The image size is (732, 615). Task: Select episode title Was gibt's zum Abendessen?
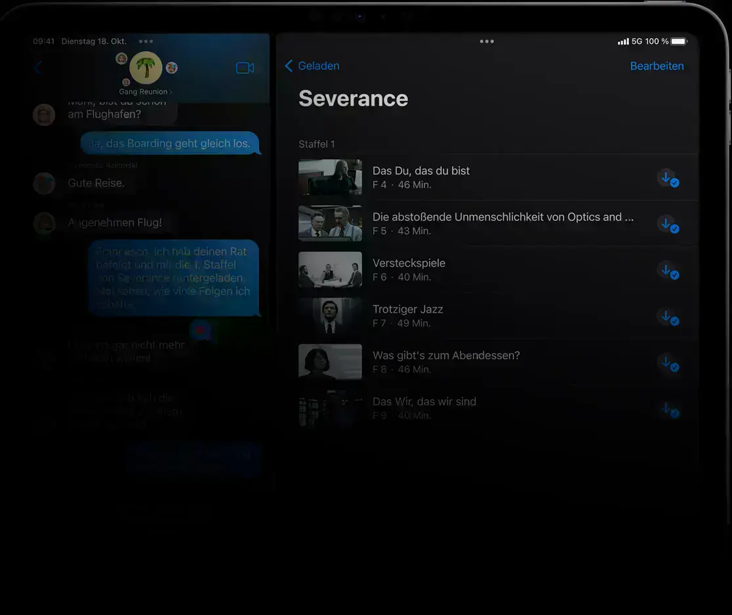446,355
